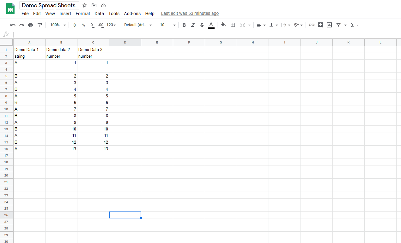Select column A header
The height and width of the screenshot is (243, 401).
pos(29,42)
